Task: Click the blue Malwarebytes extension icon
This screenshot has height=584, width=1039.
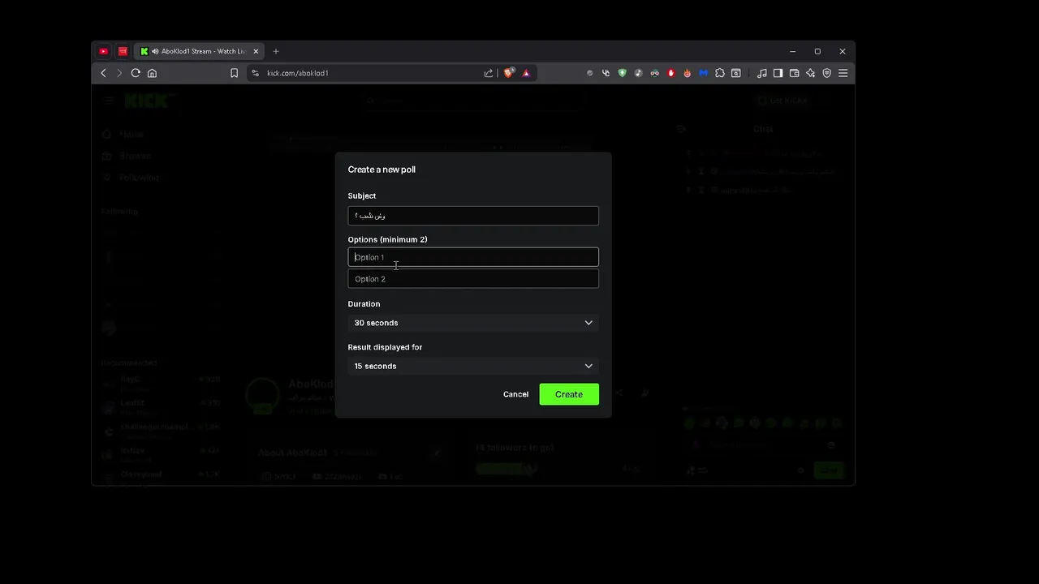Action: [703, 73]
